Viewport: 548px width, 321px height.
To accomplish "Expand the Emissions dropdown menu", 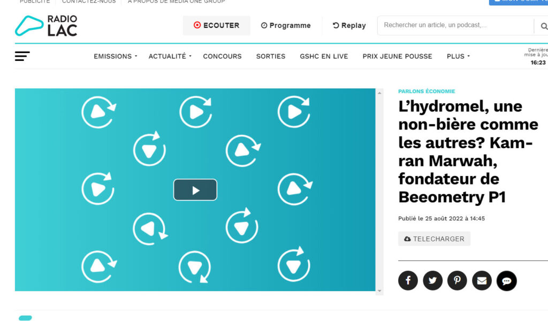I will [115, 56].
